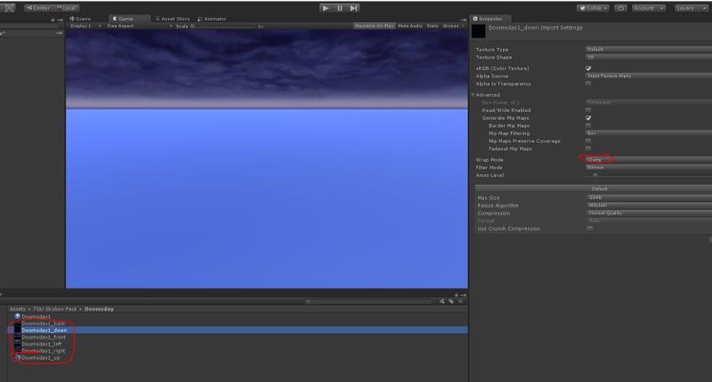The image size is (712, 382).
Task: Click the Doomsday1 material sphere icon
Action: (18, 316)
